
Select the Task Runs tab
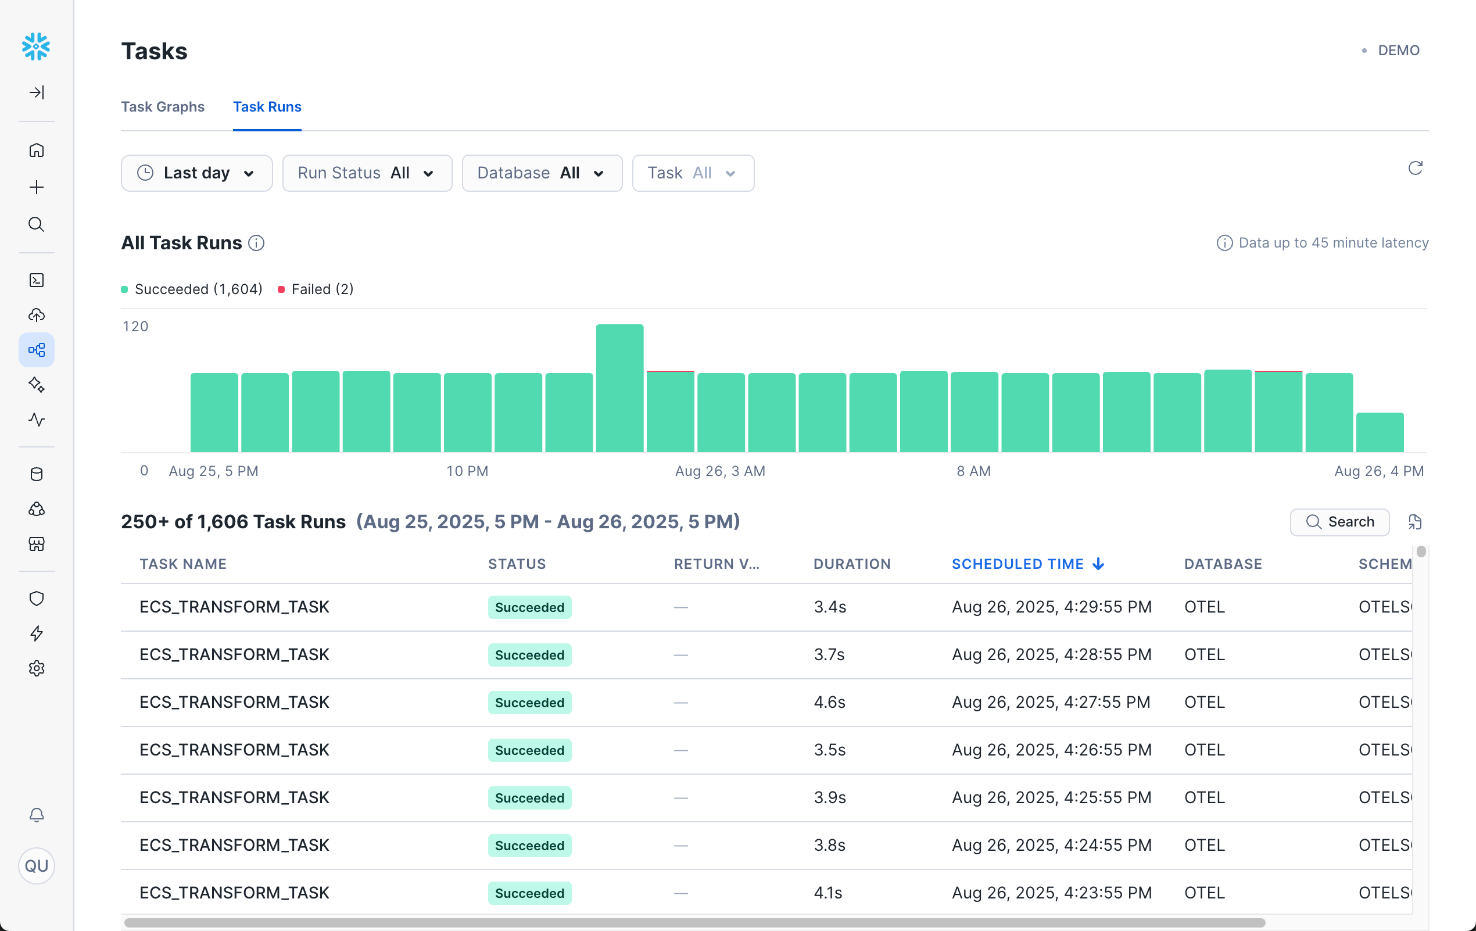point(267,107)
